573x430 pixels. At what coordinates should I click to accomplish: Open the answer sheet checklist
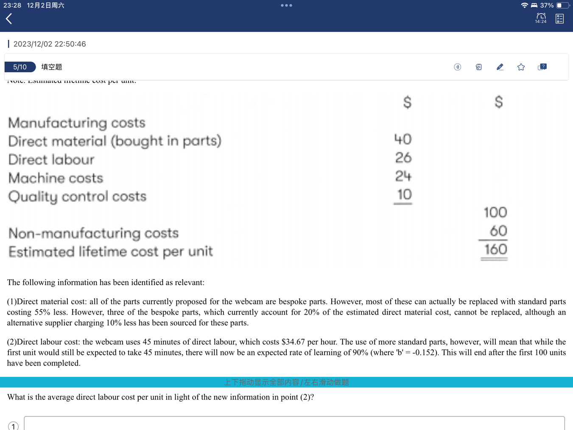(x=559, y=19)
